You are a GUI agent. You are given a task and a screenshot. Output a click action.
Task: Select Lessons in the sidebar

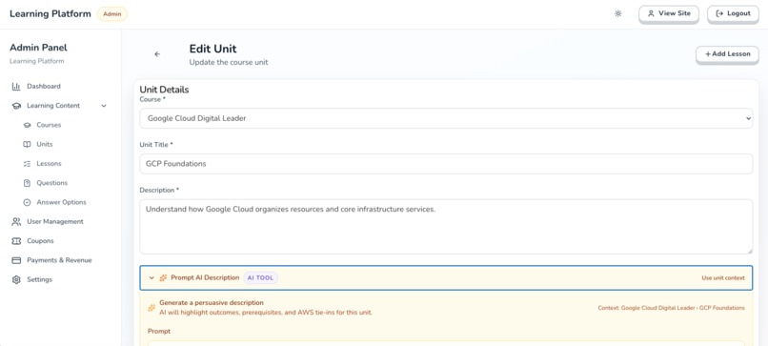(x=49, y=164)
